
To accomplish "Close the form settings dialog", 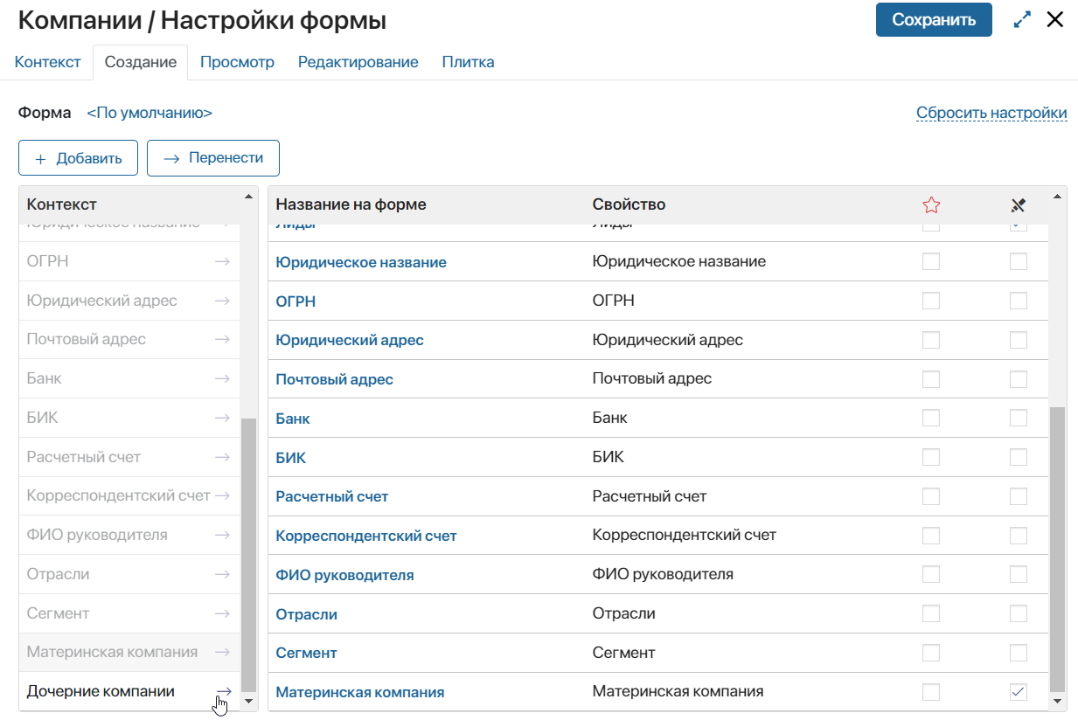I will 1055,20.
